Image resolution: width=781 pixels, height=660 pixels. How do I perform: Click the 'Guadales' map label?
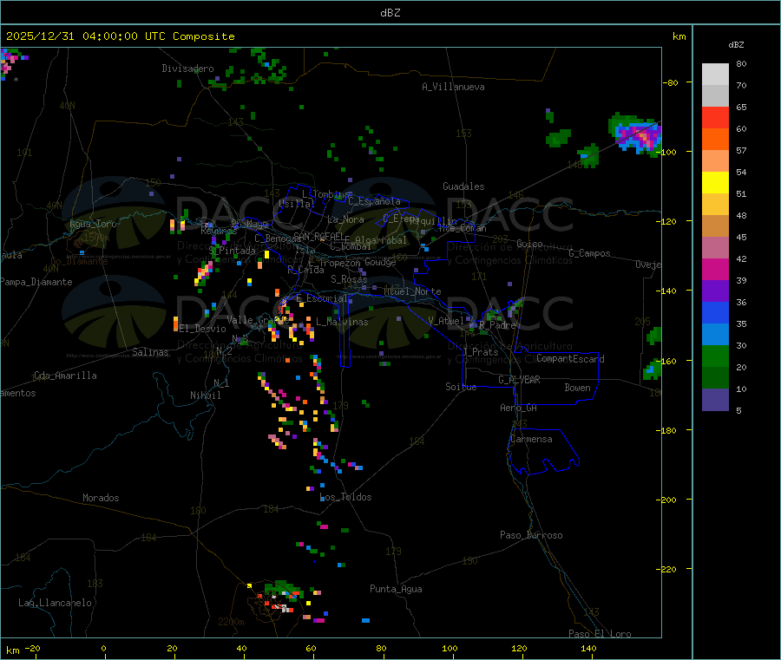pyautogui.click(x=463, y=186)
